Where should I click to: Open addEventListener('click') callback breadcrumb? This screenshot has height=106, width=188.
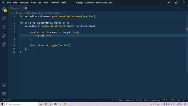pos(44,13)
